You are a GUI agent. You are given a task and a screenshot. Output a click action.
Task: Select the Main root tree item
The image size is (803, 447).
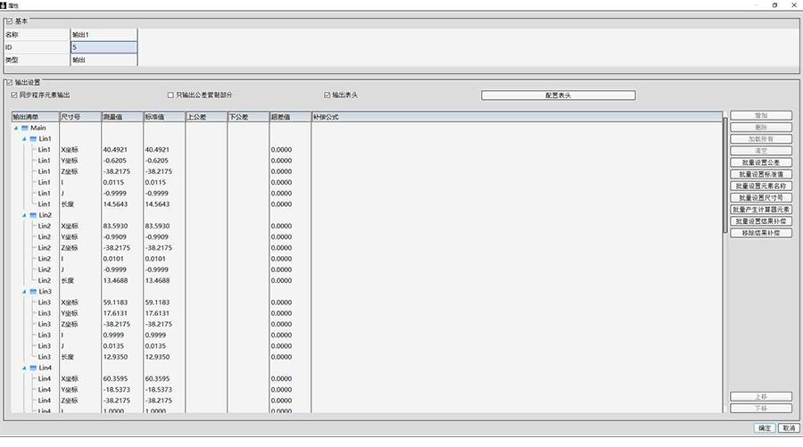[x=37, y=128]
